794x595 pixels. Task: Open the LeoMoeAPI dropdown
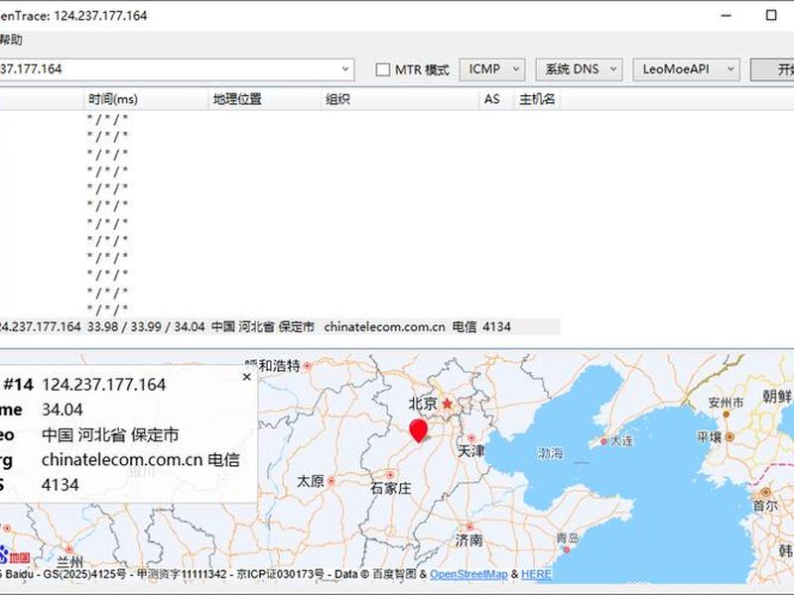(x=686, y=69)
